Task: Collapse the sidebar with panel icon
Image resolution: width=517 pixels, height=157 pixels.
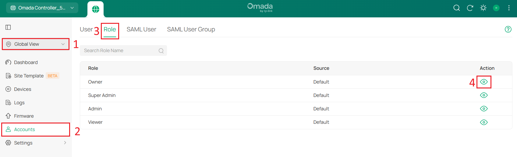Action: 8,27
